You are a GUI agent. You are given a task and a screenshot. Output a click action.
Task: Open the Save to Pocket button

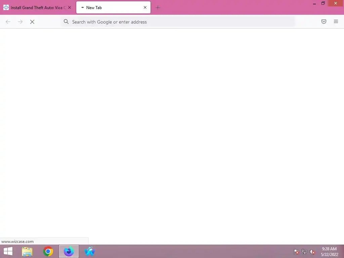tap(324, 21)
